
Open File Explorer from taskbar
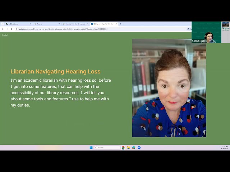tap(129, 148)
